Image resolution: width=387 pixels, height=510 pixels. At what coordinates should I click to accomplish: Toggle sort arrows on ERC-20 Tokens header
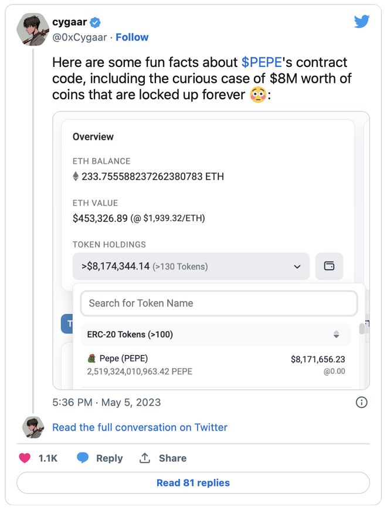(x=337, y=335)
